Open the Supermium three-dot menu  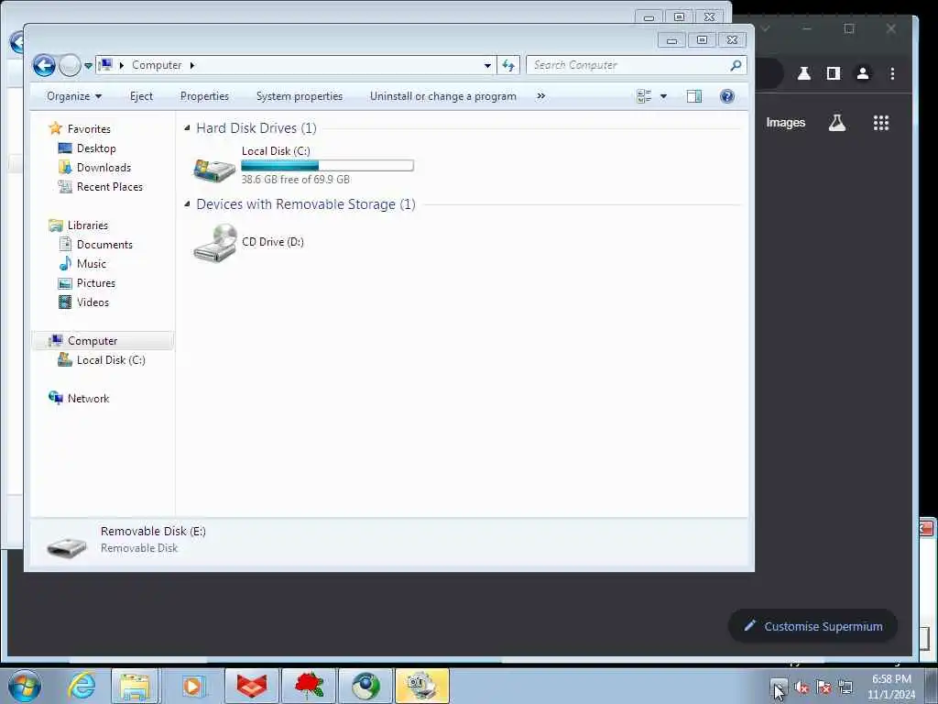(892, 73)
